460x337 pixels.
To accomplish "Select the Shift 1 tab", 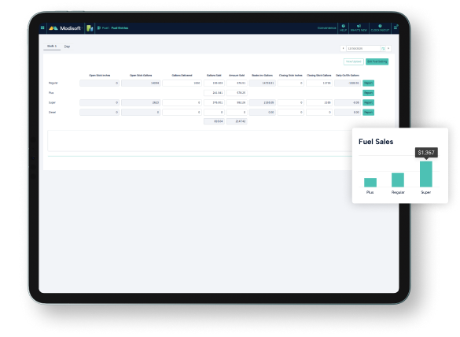I will [x=52, y=46].
